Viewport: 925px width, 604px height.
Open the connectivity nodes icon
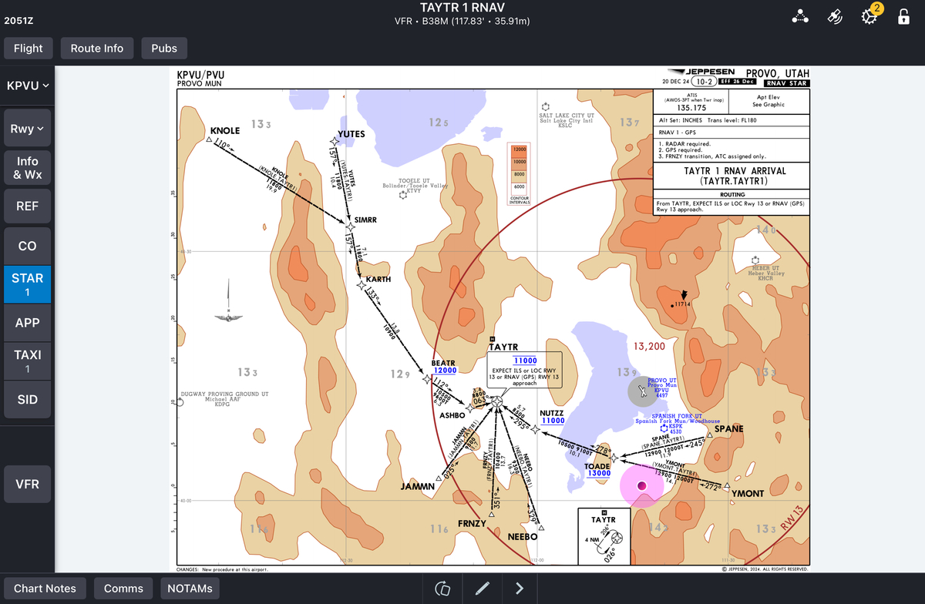pyautogui.click(x=800, y=17)
